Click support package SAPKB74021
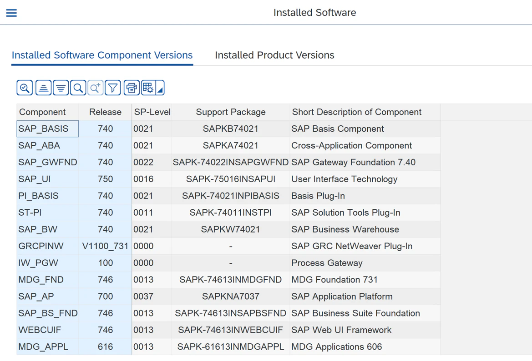 (x=231, y=129)
